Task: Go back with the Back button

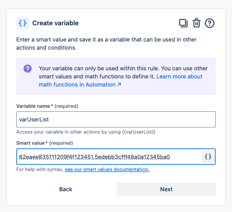Action: tap(66, 189)
